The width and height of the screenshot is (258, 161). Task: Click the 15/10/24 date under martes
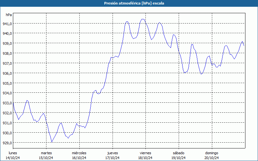pos(46,158)
